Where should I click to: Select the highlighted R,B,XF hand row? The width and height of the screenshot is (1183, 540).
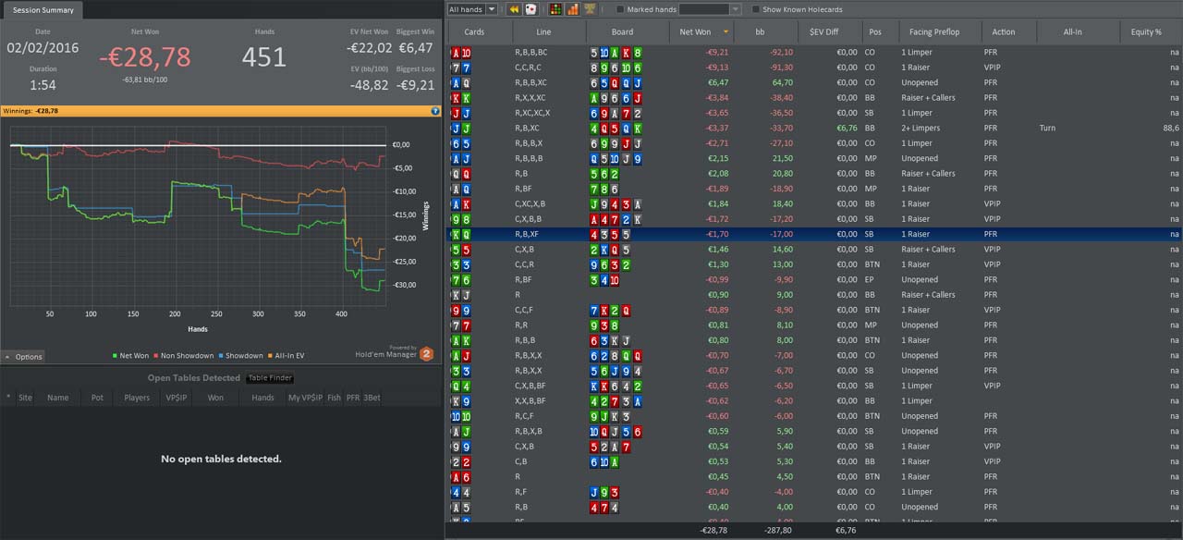pos(812,234)
